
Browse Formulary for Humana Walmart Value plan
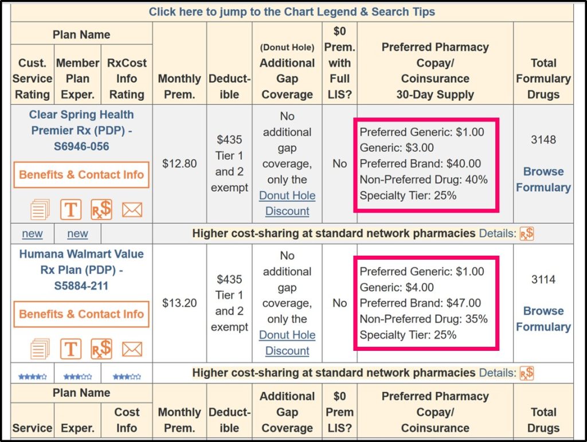point(543,319)
